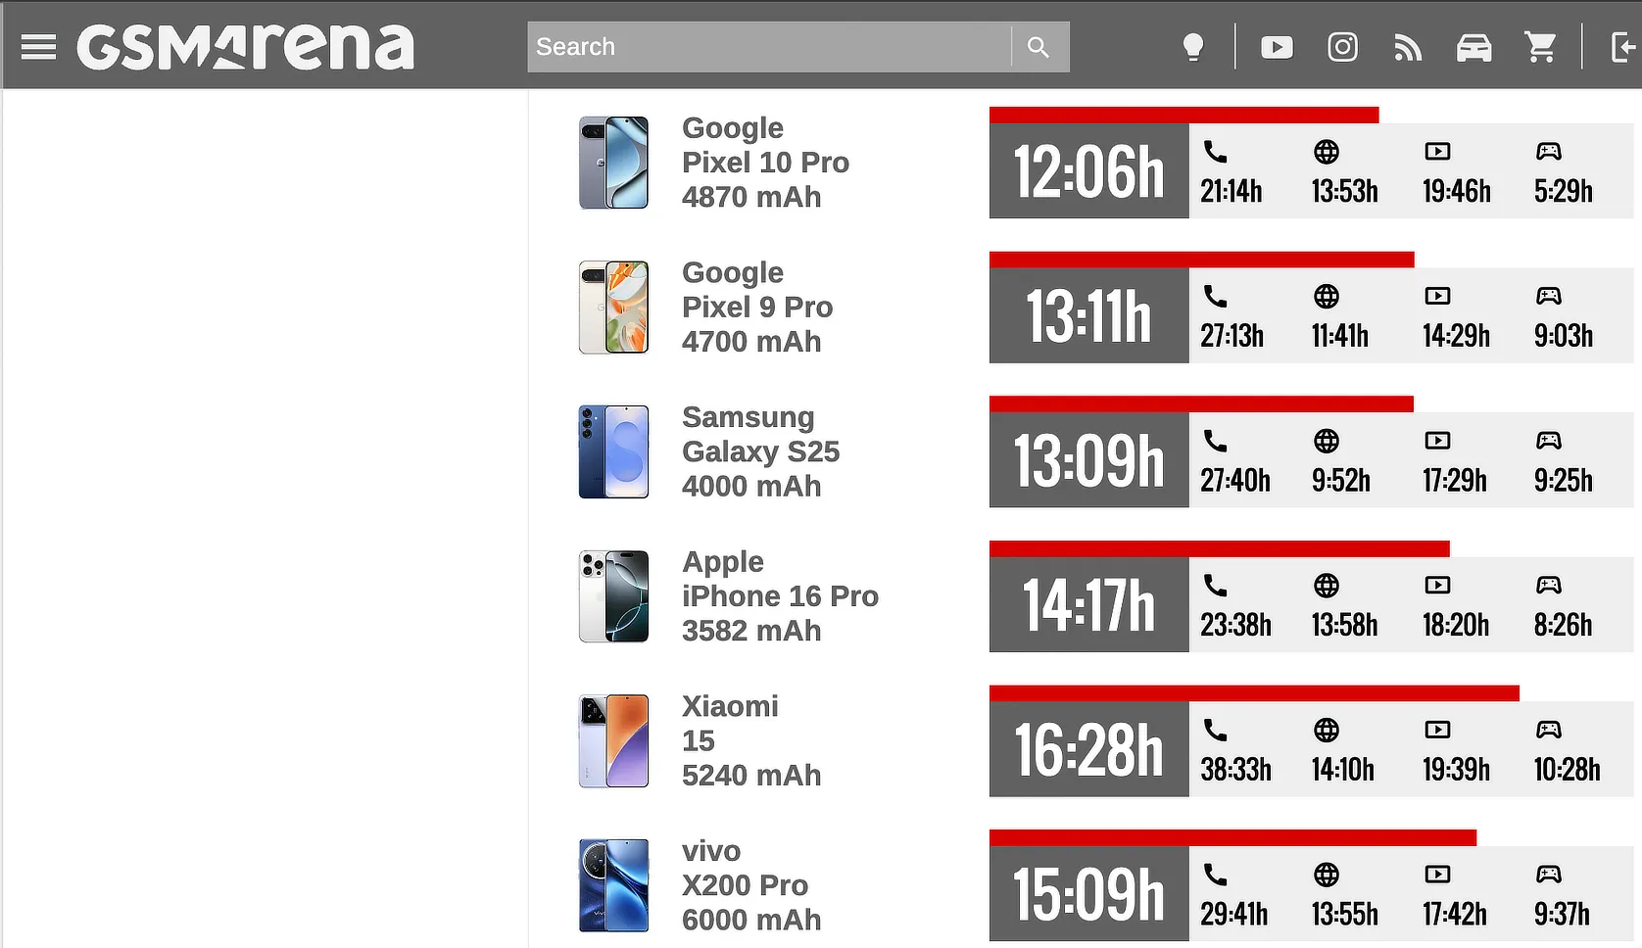This screenshot has width=1642, height=948.
Task: Open the Google Pixel 10 Pro link
Action: click(x=765, y=163)
